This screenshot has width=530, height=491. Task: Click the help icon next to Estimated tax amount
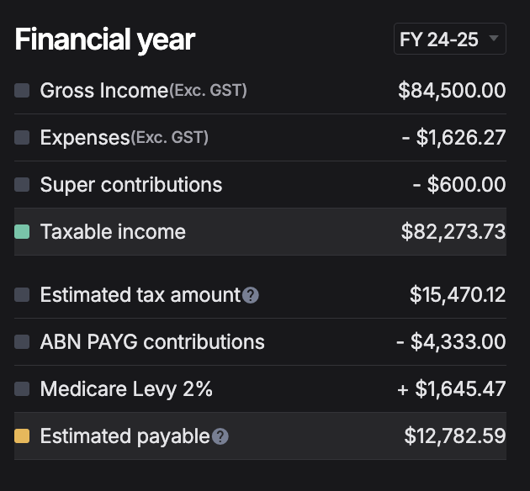click(251, 295)
